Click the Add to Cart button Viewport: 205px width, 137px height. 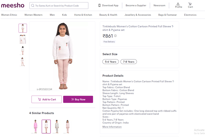point(47,99)
